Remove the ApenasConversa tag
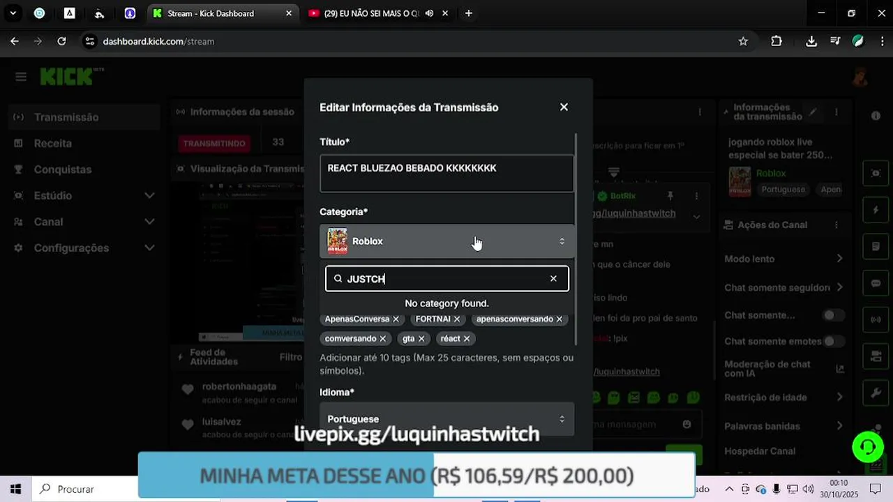Viewport: 893px width, 502px height. pyautogui.click(x=396, y=319)
